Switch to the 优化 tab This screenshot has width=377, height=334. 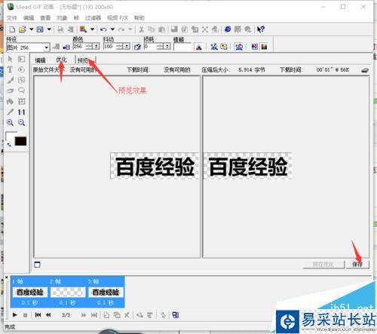point(61,60)
